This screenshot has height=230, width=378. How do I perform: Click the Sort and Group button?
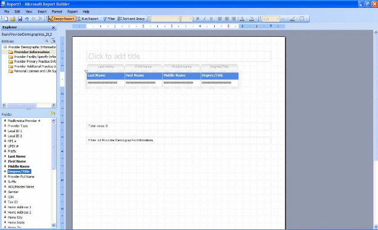131,19
